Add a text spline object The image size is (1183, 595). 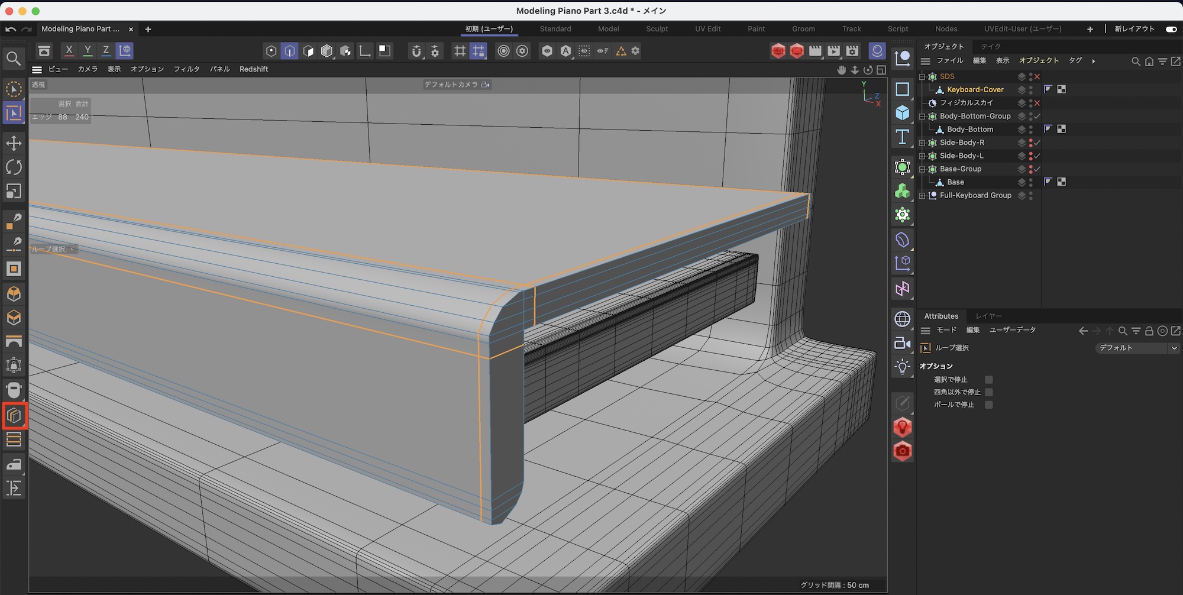[902, 137]
